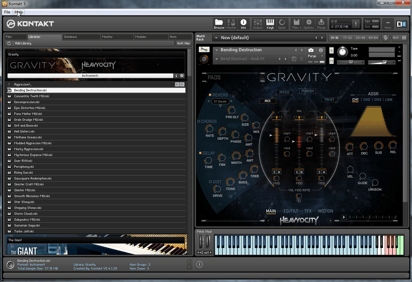Image resolution: width=412 pixels, height=282 pixels.
Task: Adjust the instrument volume slider
Action: pos(382,62)
